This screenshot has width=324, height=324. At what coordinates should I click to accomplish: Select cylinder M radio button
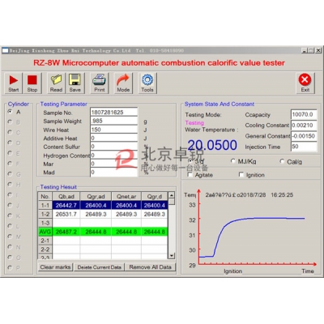click(11, 237)
